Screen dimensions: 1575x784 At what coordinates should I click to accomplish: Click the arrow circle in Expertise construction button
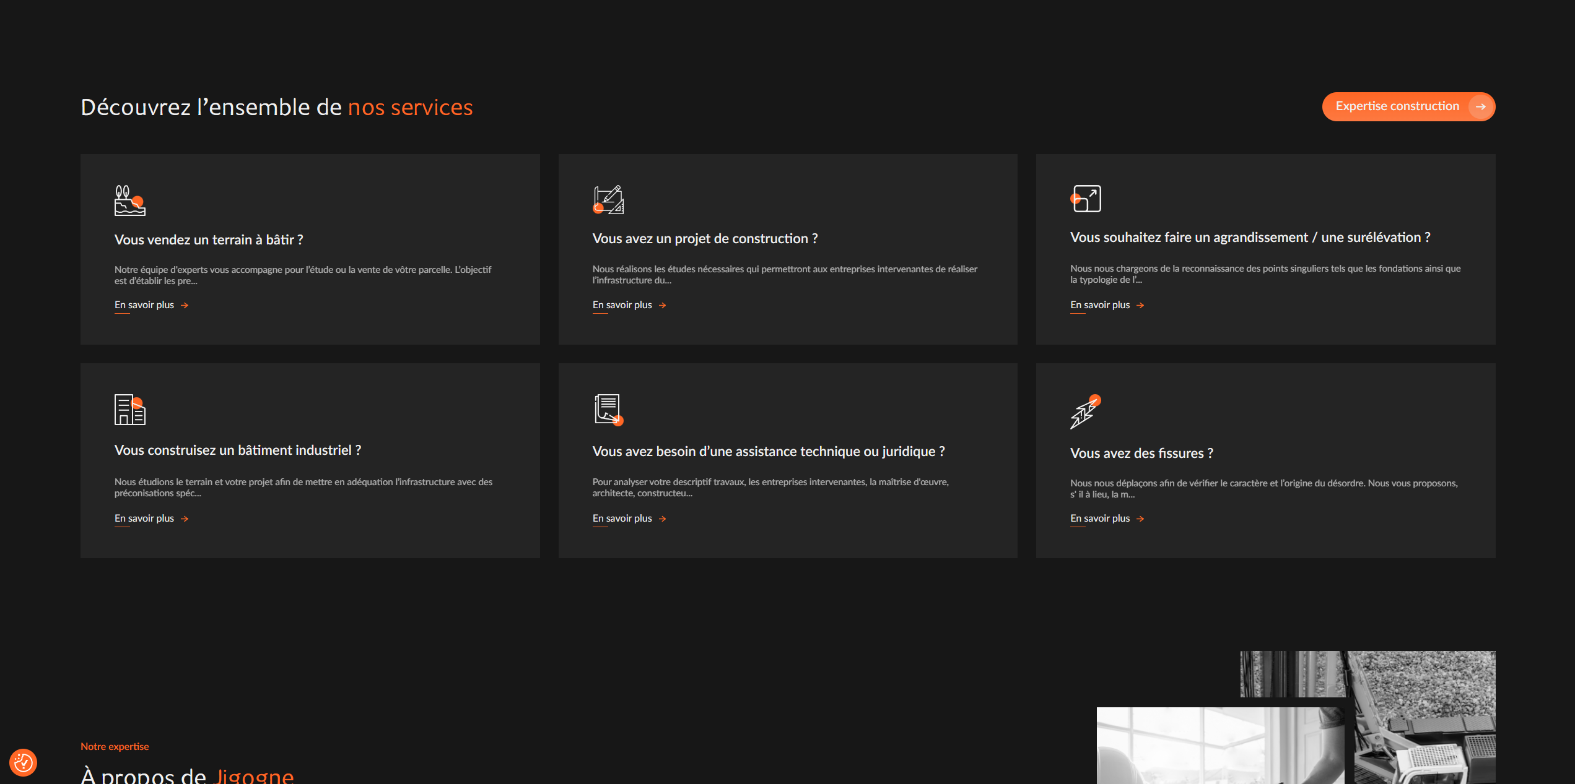1481,106
